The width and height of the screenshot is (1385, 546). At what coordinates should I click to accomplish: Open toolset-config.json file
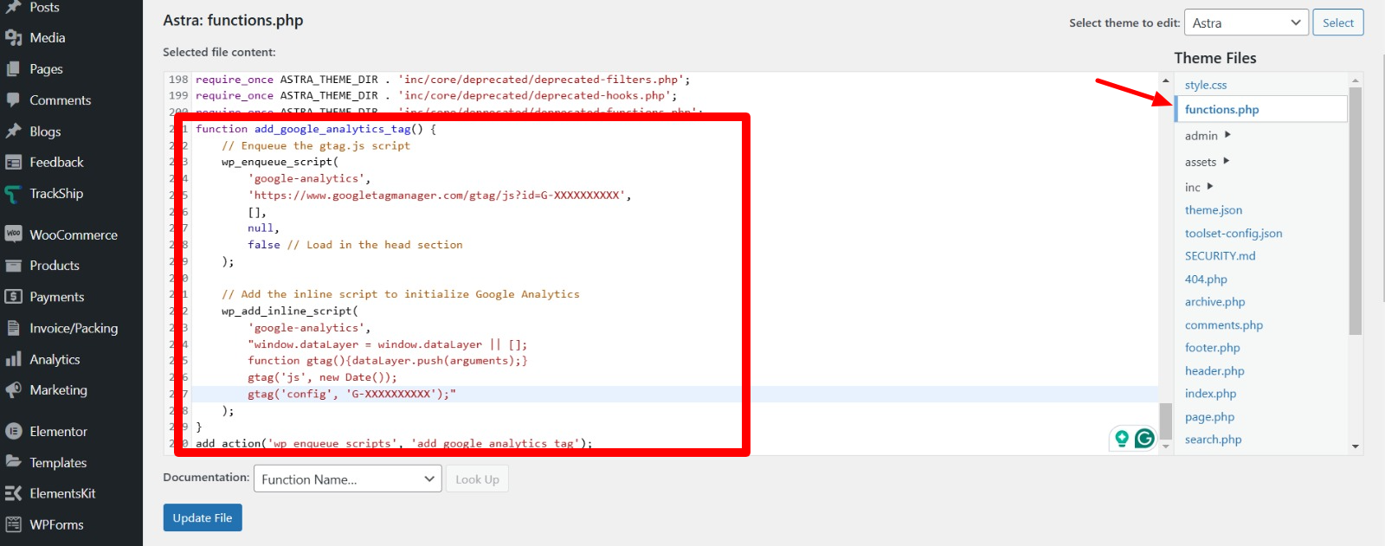pyautogui.click(x=1234, y=234)
